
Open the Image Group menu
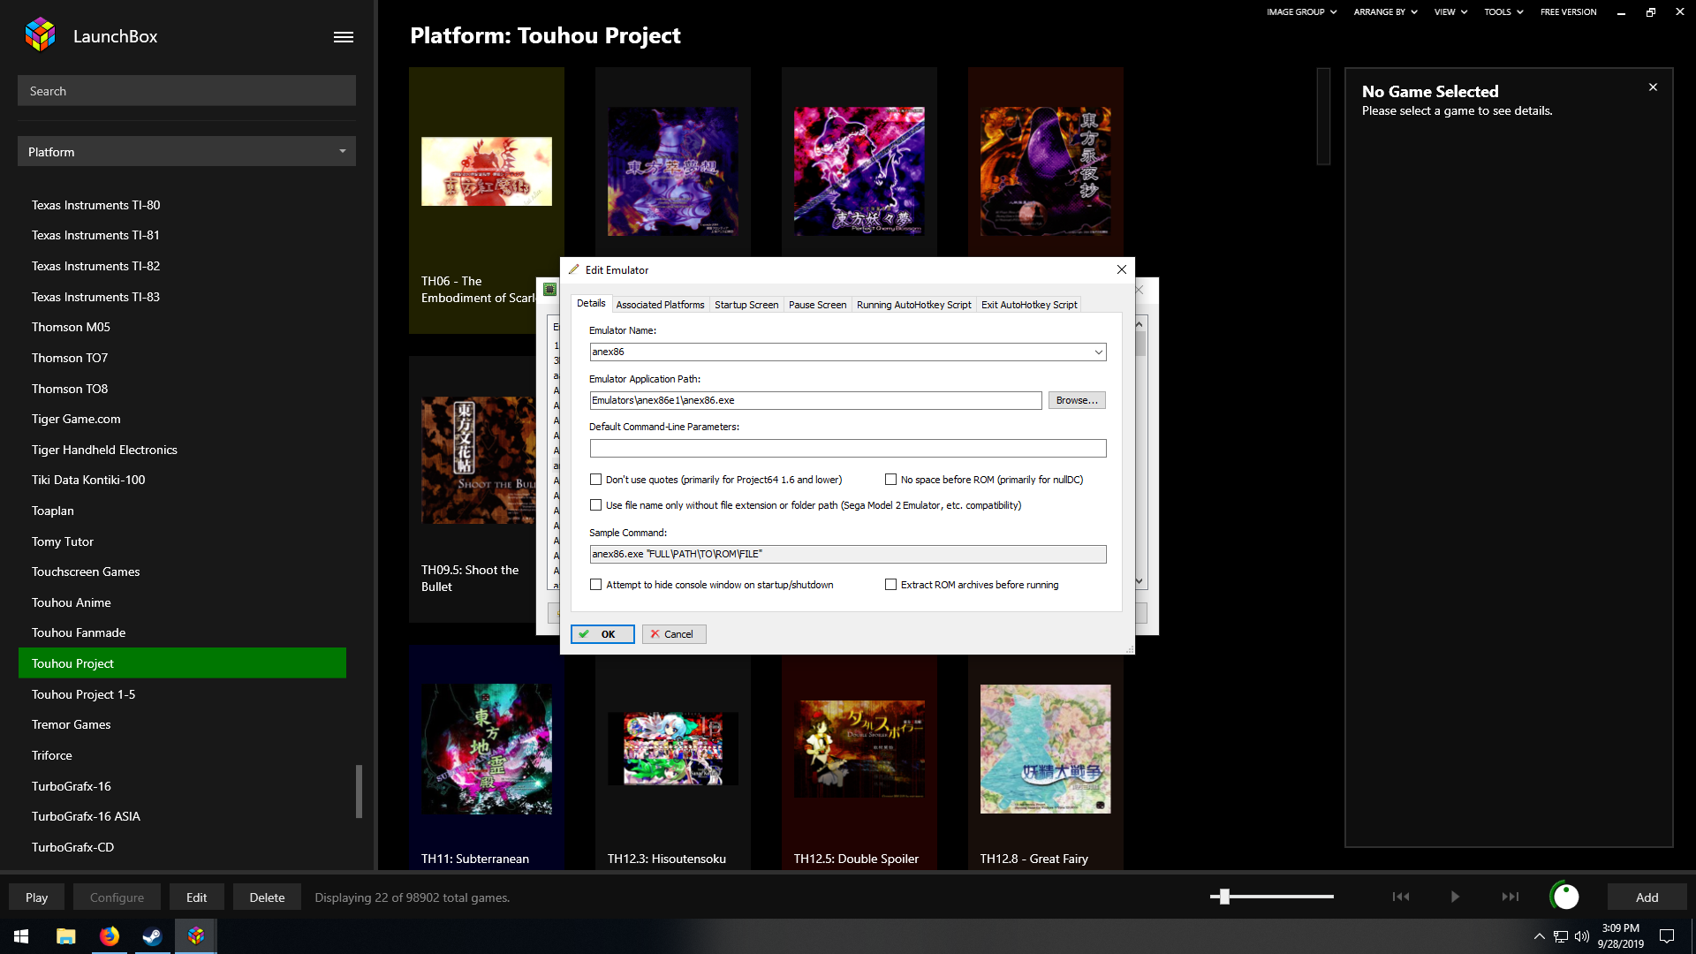(x=1301, y=11)
